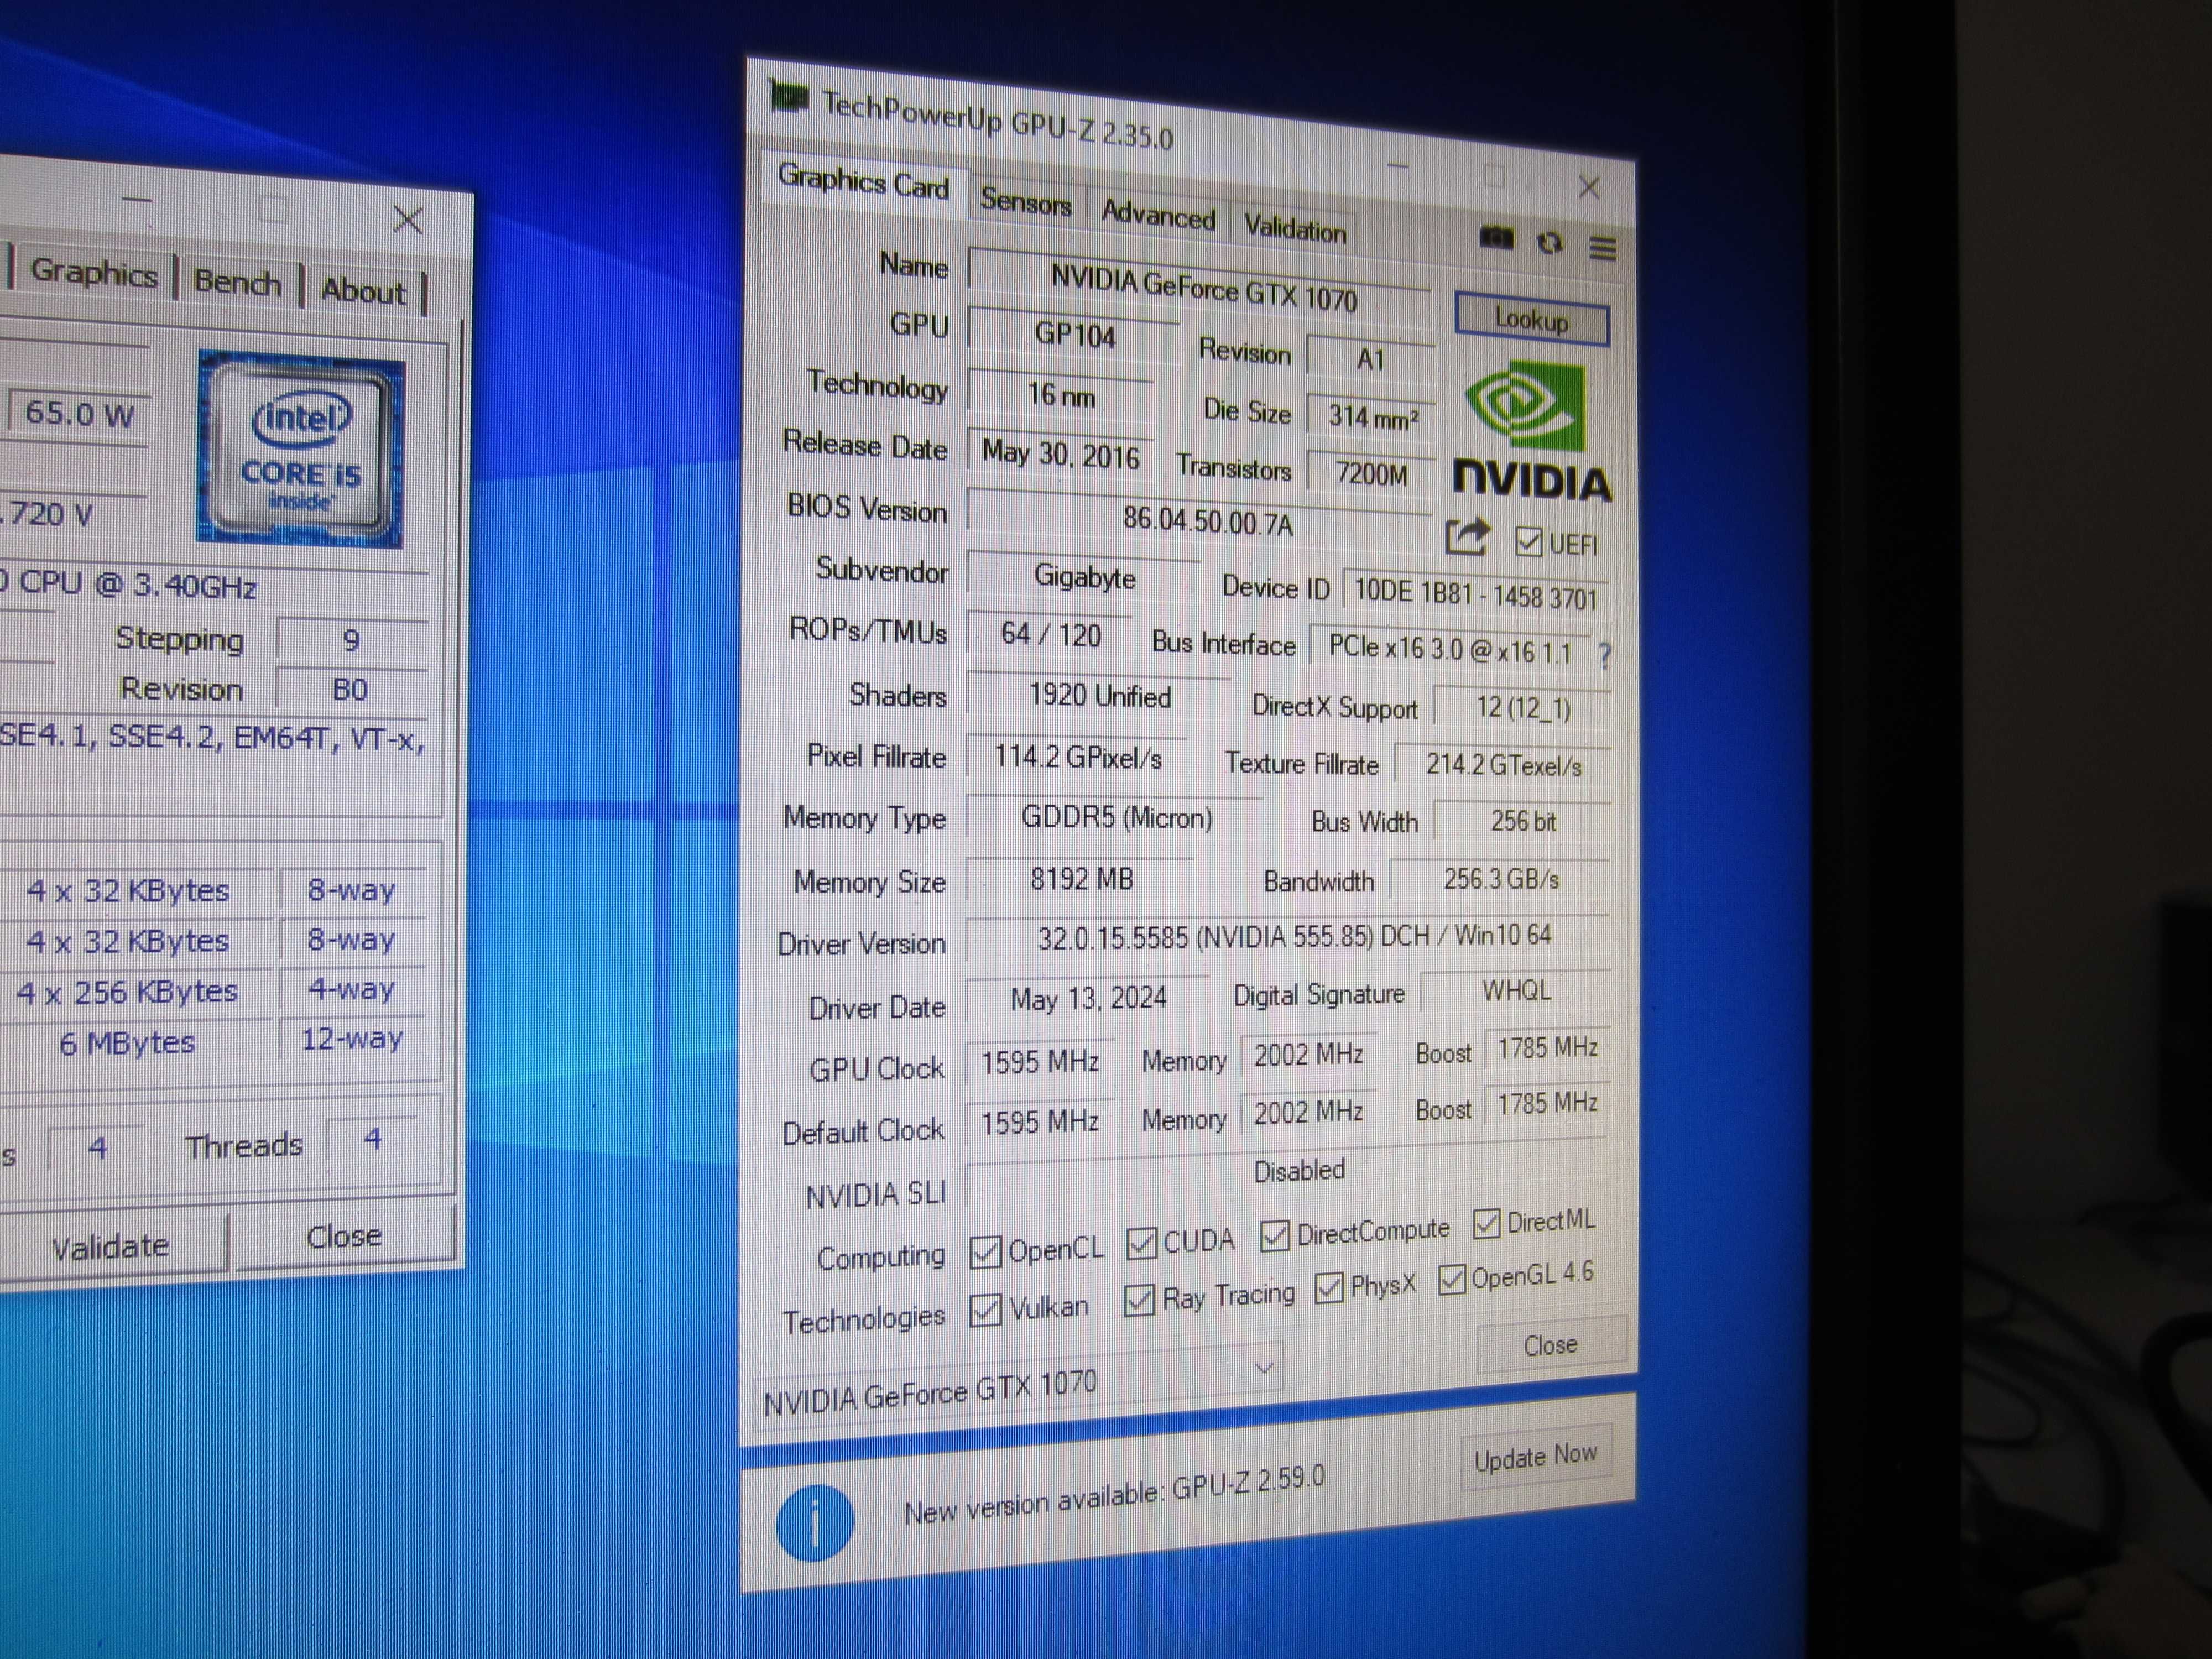Image resolution: width=2212 pixels, height=1659 pixels.
Task: Click the GPU-Z title bar app icon
Action: click(789, 97)
